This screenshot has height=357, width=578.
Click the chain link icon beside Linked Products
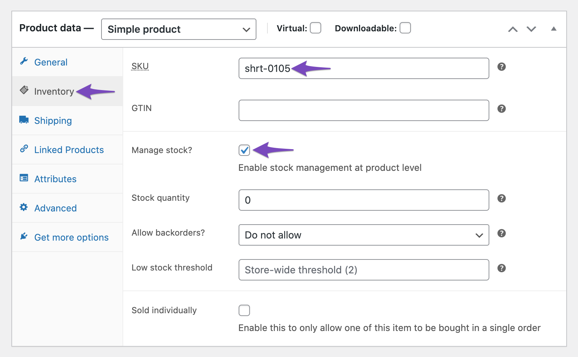24,149
